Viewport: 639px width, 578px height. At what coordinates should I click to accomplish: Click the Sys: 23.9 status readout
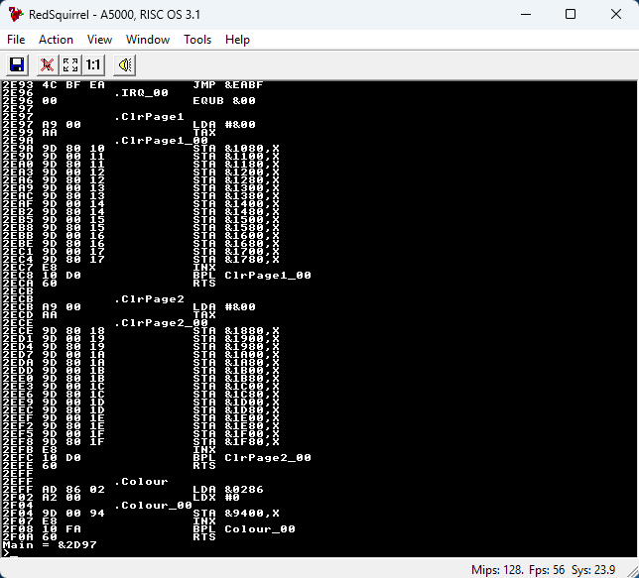click(x=593, y=569)
